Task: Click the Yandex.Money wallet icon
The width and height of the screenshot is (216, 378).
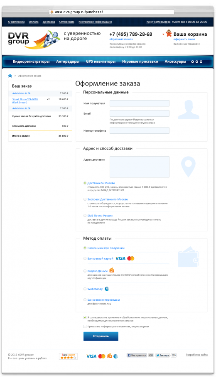Action: (x=112, y=270)
